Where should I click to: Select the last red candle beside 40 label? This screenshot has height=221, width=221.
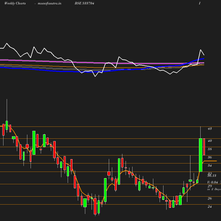204,147
